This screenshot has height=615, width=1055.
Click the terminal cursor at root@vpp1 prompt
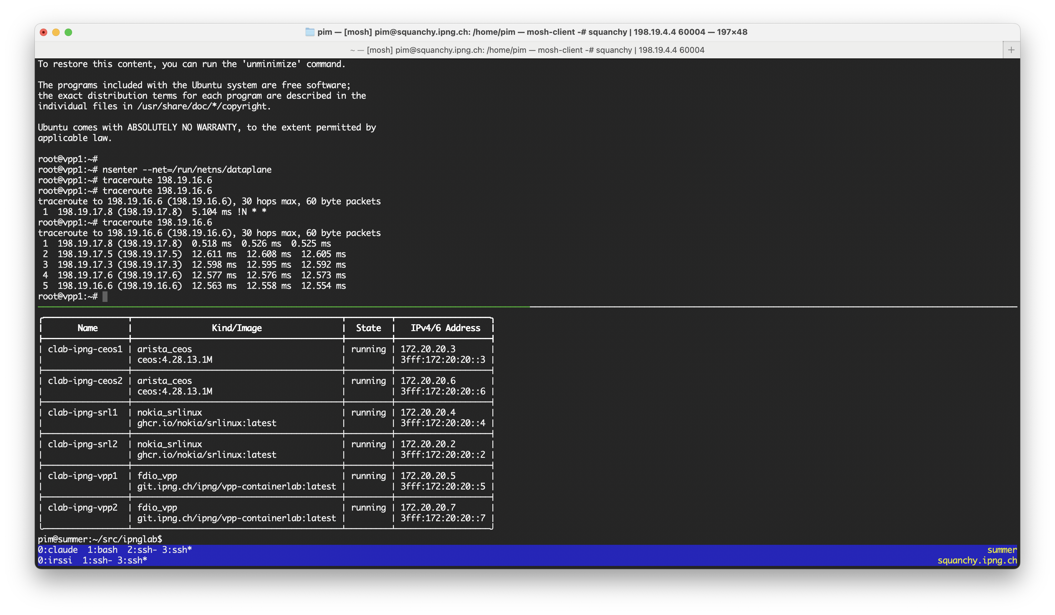pyautogui.click(x=105, y=296)
